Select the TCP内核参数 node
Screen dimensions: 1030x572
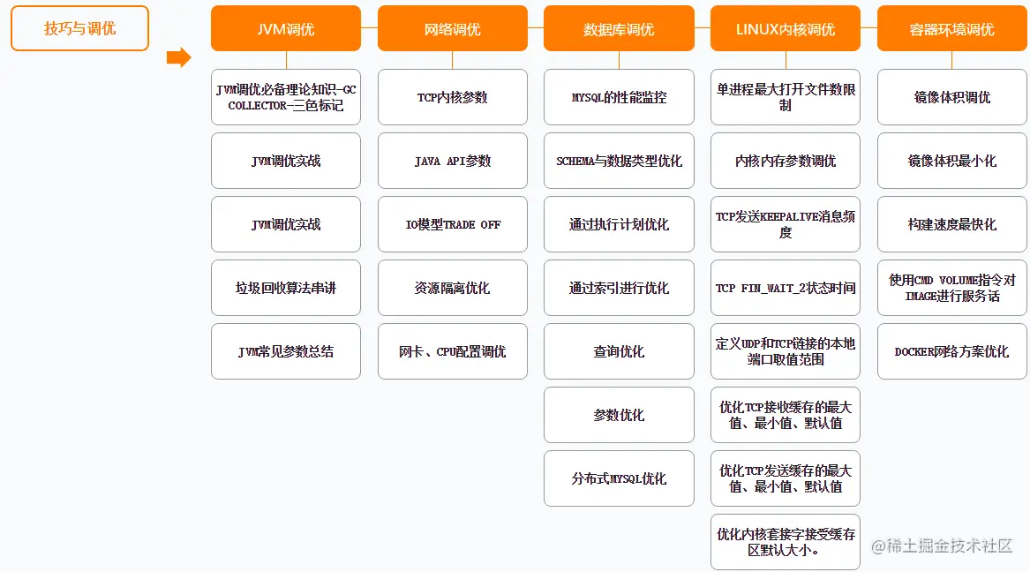click(x=452, y=97)
